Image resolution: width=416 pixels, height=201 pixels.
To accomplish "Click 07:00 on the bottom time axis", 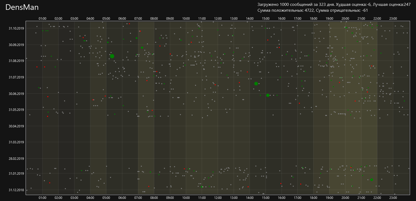I will pyautogui.click(x=138, y=198).
